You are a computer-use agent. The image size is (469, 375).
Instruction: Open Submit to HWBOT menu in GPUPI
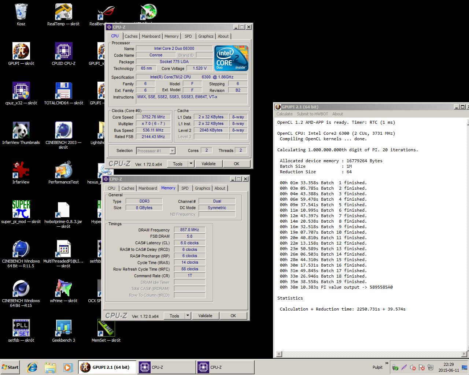click(313, 114)
